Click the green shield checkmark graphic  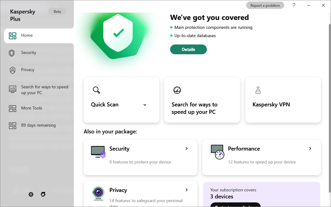tap(118, 36)
